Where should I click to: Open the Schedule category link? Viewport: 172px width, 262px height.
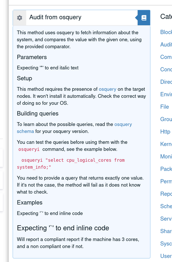point(166,206)
